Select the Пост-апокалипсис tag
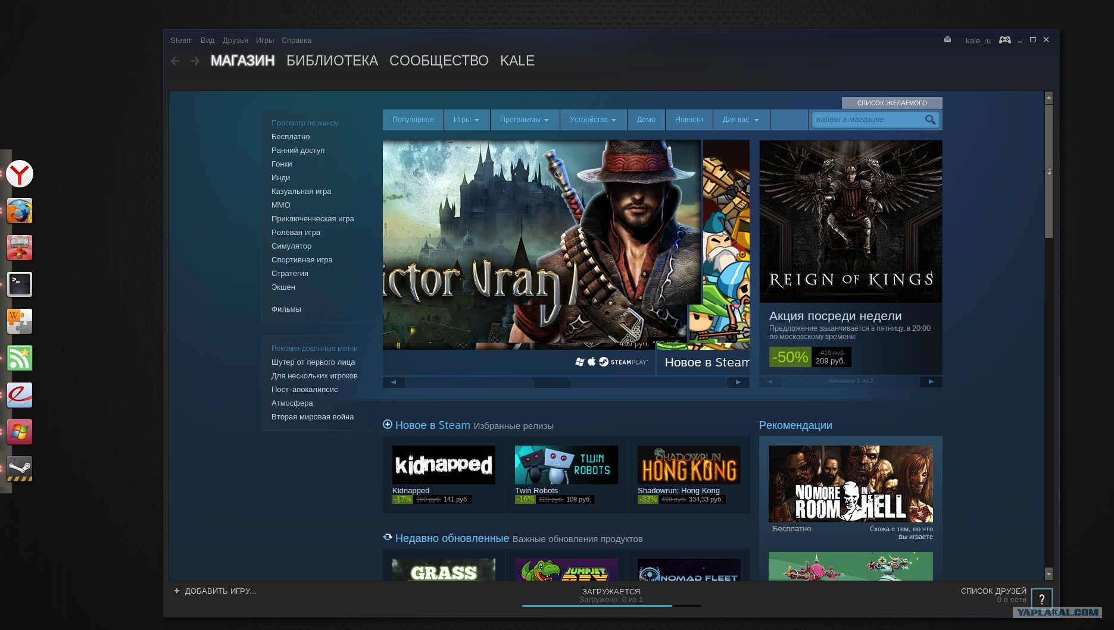Screen dimensions: 1114x630 [305, 389]
